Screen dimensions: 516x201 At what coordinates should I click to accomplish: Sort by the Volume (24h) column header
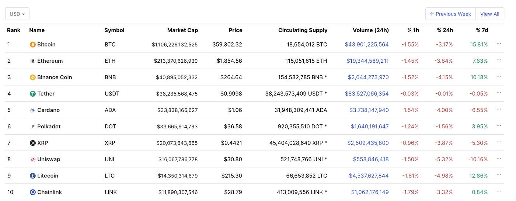(x=371, y=30)
